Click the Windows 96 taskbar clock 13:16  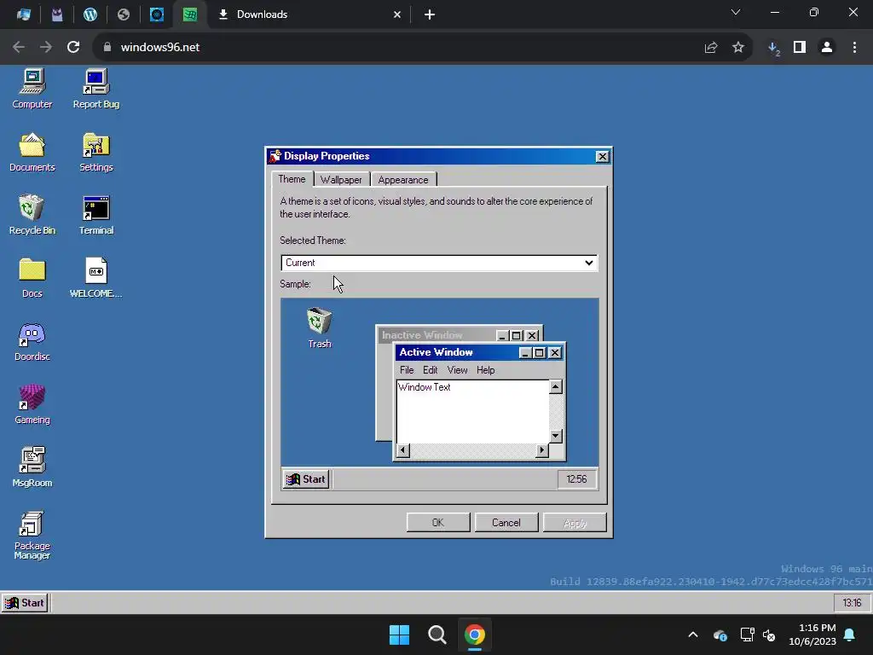pyautogui.click(x=852, y=603)
